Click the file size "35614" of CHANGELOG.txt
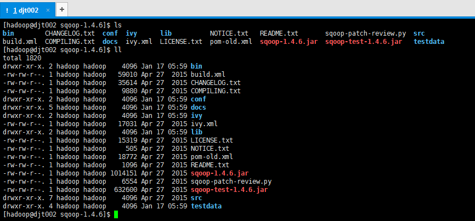Image resolution: width=475 pixels, height=221 pixels. [128, 83]
